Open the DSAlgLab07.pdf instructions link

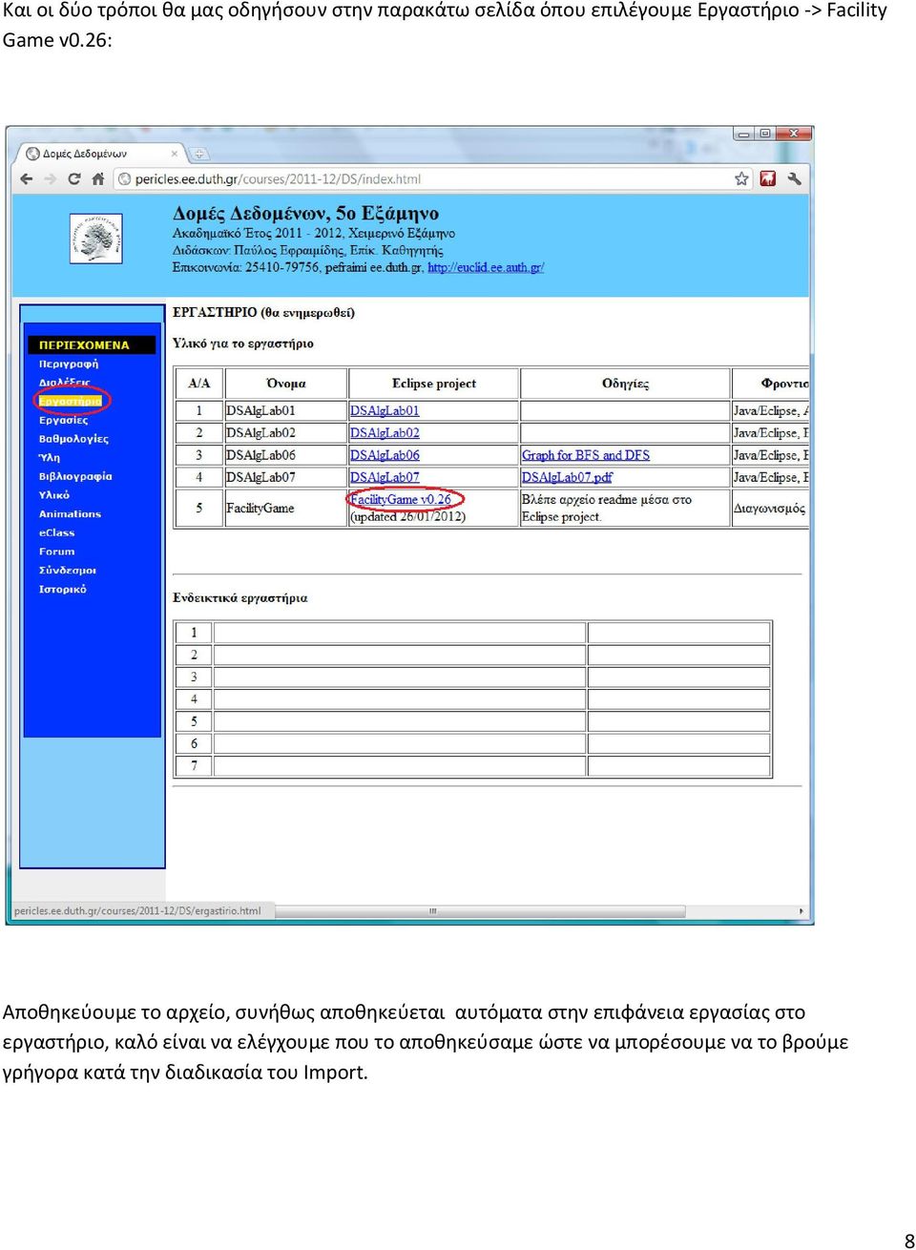point(568,477)
